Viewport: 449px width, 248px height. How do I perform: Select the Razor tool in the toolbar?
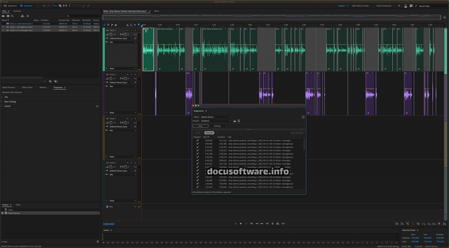[x=60, y=6]
